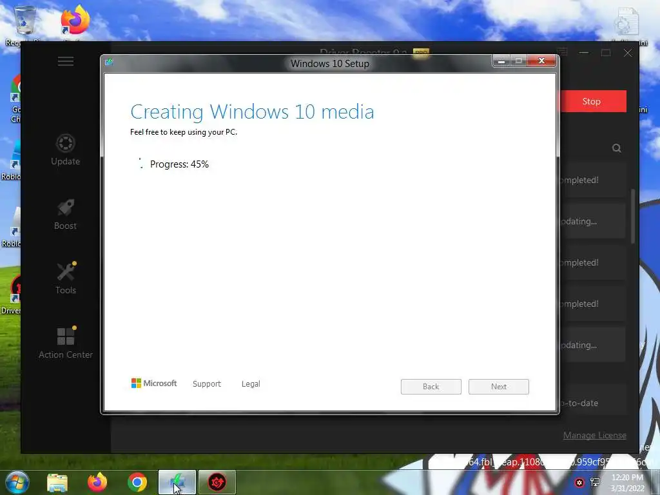This screenshot has width=660, height=495.
Task: Click the search icon in Driver Booster
Action: coord(617,148)
